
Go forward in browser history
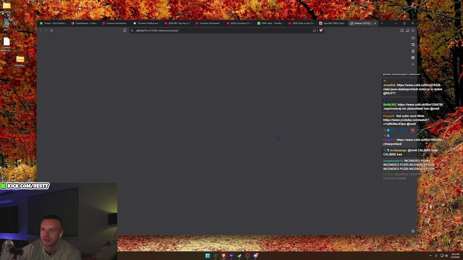[46, 30]
